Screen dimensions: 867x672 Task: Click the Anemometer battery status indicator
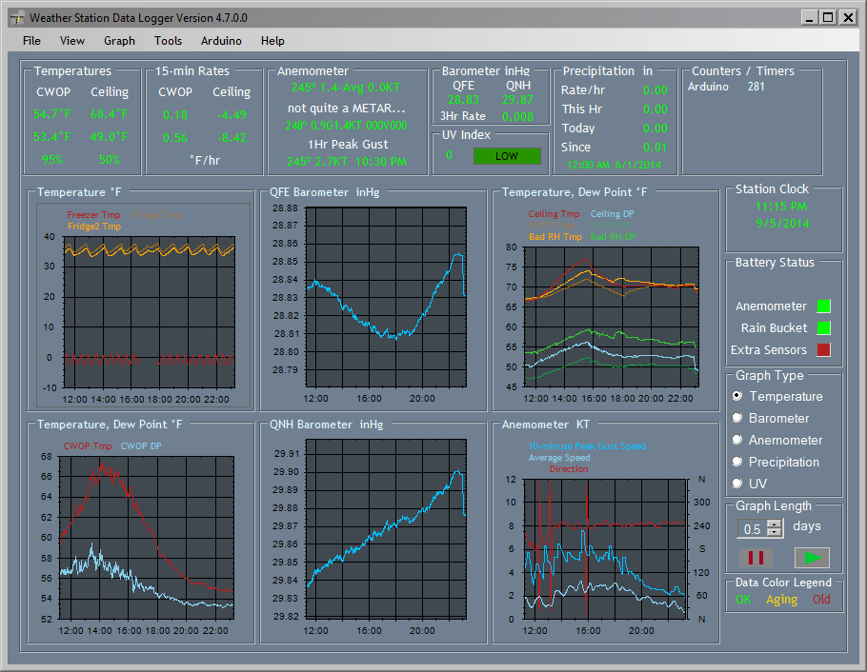coord(823,306)
